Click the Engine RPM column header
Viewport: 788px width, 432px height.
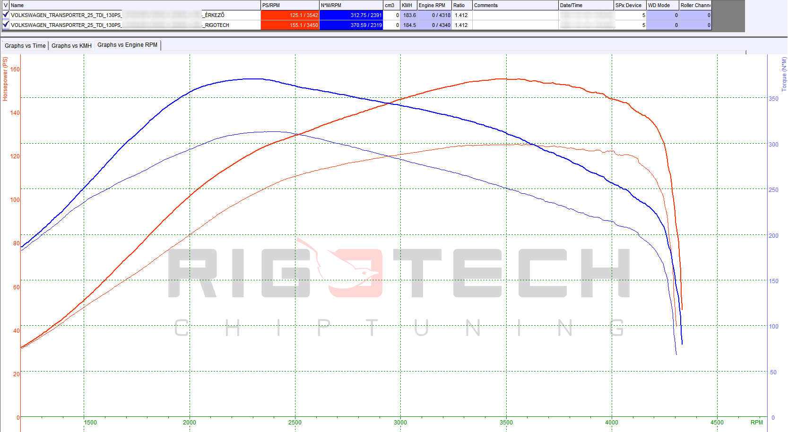[434, 5]
